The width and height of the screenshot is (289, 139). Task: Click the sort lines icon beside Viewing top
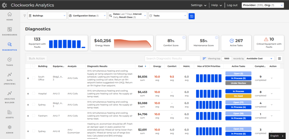pyautogui.click(x=204, y=59)
